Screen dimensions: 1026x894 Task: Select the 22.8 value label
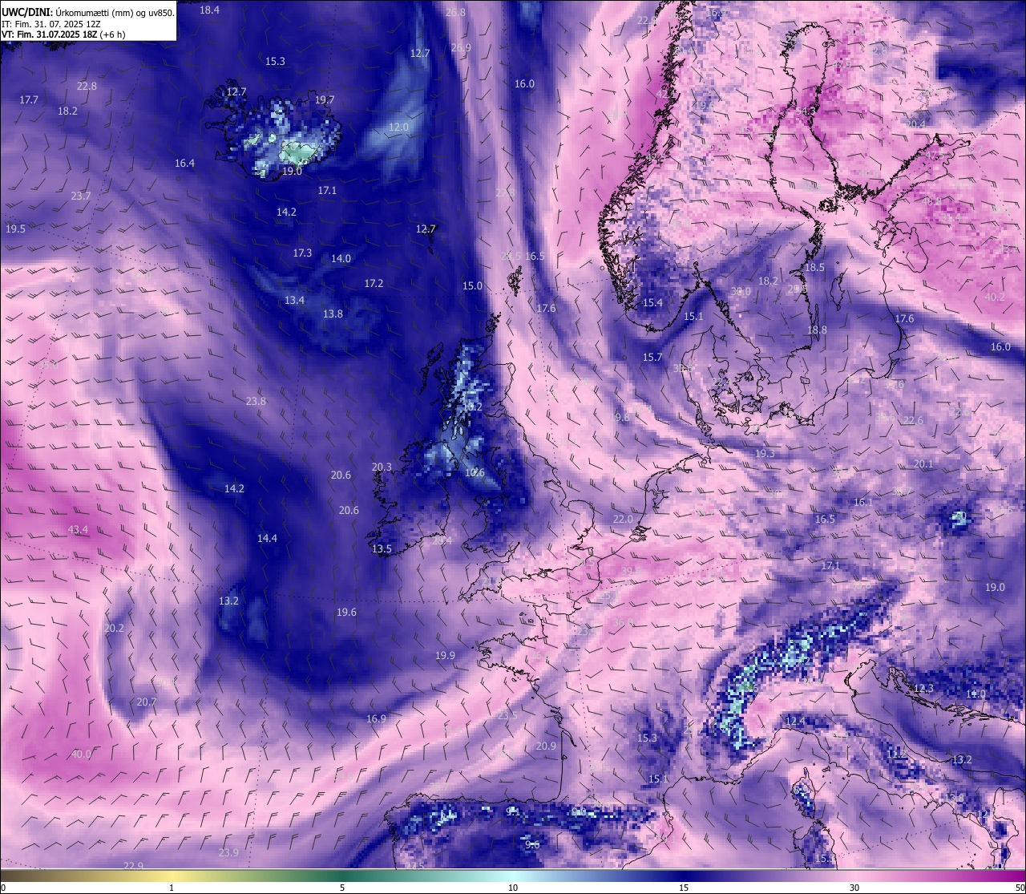[x=87, y=86]
